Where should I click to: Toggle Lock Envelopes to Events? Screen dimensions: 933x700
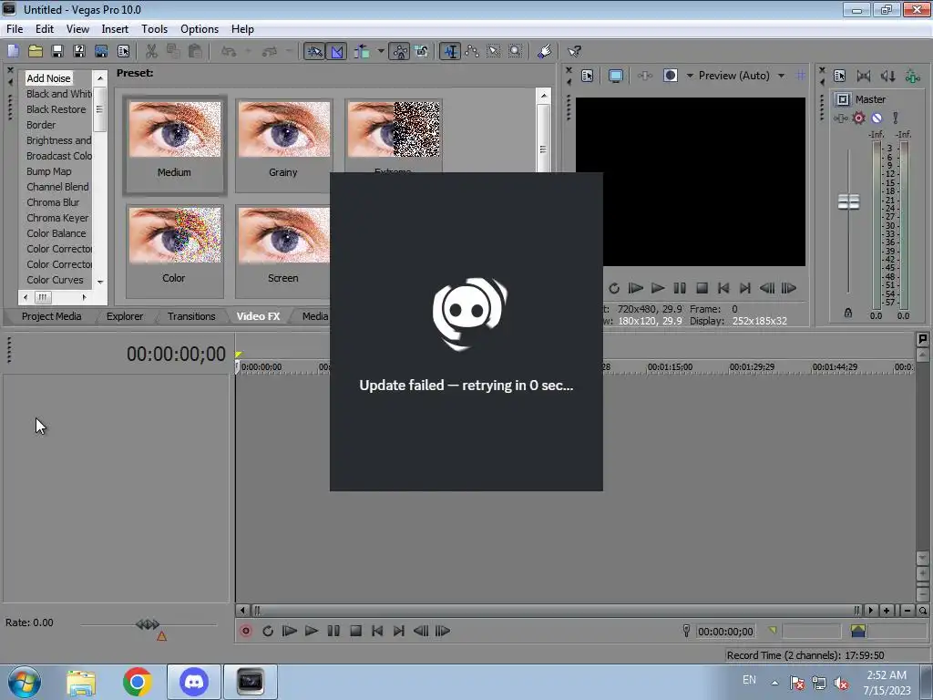tap(400, 51)
